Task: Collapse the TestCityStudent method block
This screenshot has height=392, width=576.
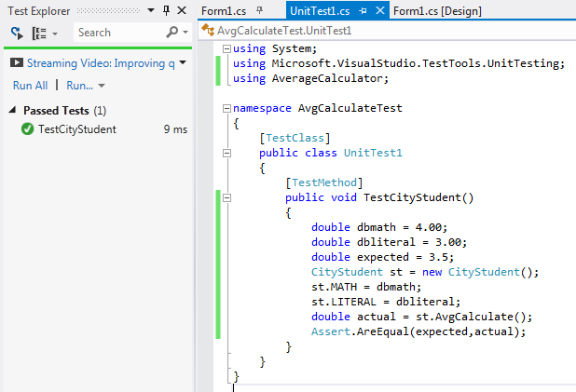Action: click(228, 197)
